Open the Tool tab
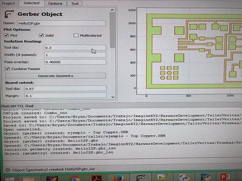This screenshot has width=242, height=181. coord(75,3)
